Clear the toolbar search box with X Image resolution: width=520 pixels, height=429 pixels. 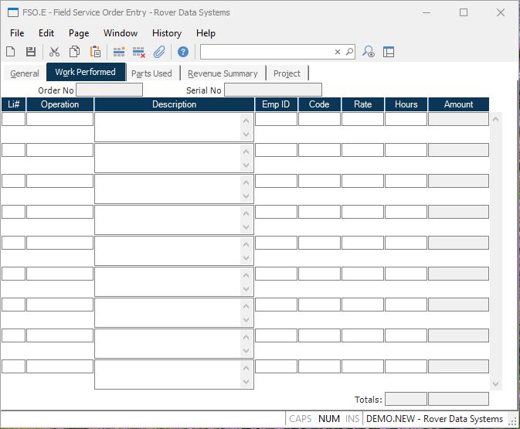(x=338, y=52)
